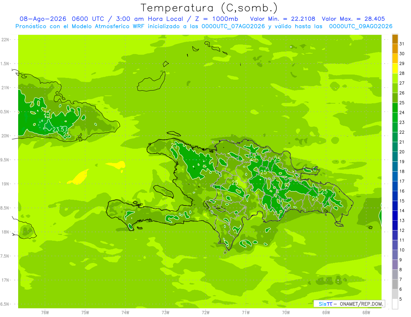Image resolution: width=411 pixels, height=317 pixels.
Task: Pick the yellow swatch between colorbar 28 and 29
Action: (395, 68)
